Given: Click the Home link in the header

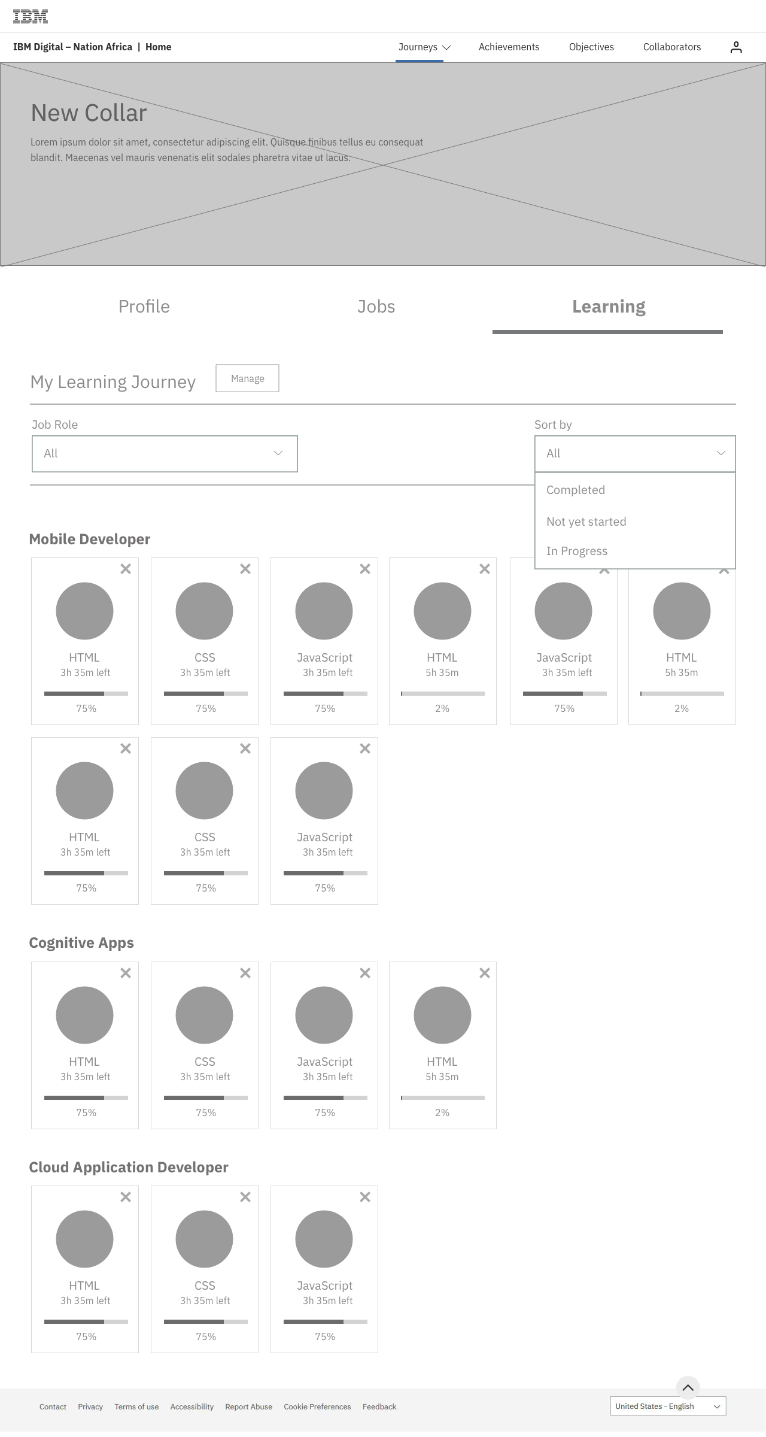Looking at the screenshot, I should 158,47.
